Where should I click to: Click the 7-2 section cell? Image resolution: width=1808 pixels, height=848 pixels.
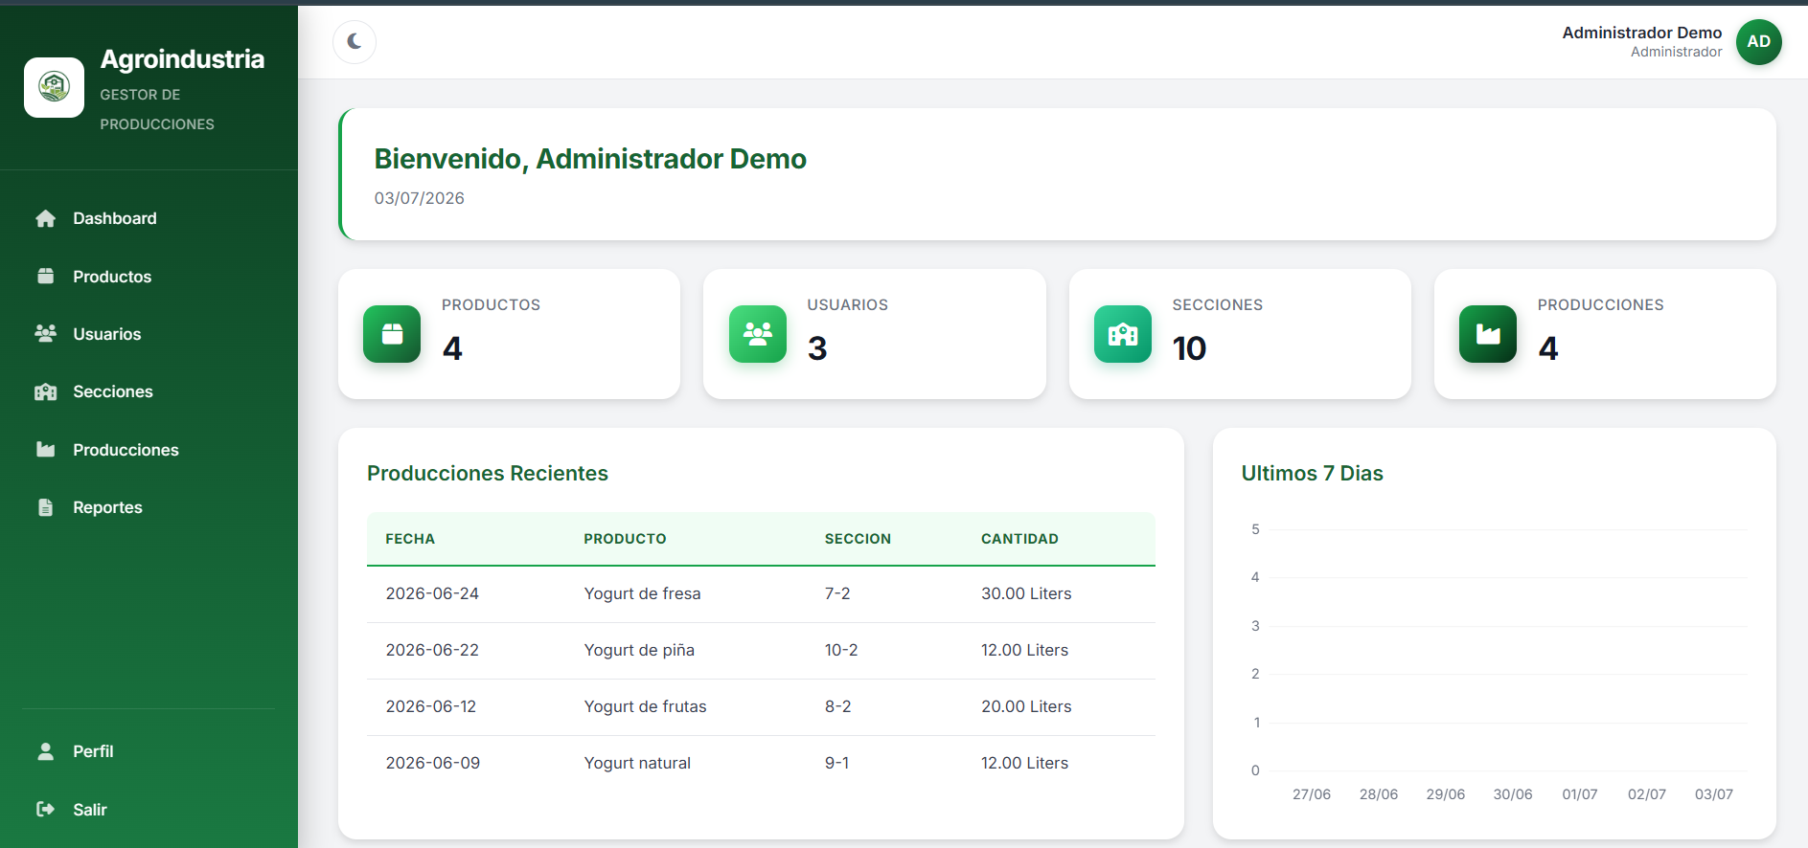pos(837,593)
